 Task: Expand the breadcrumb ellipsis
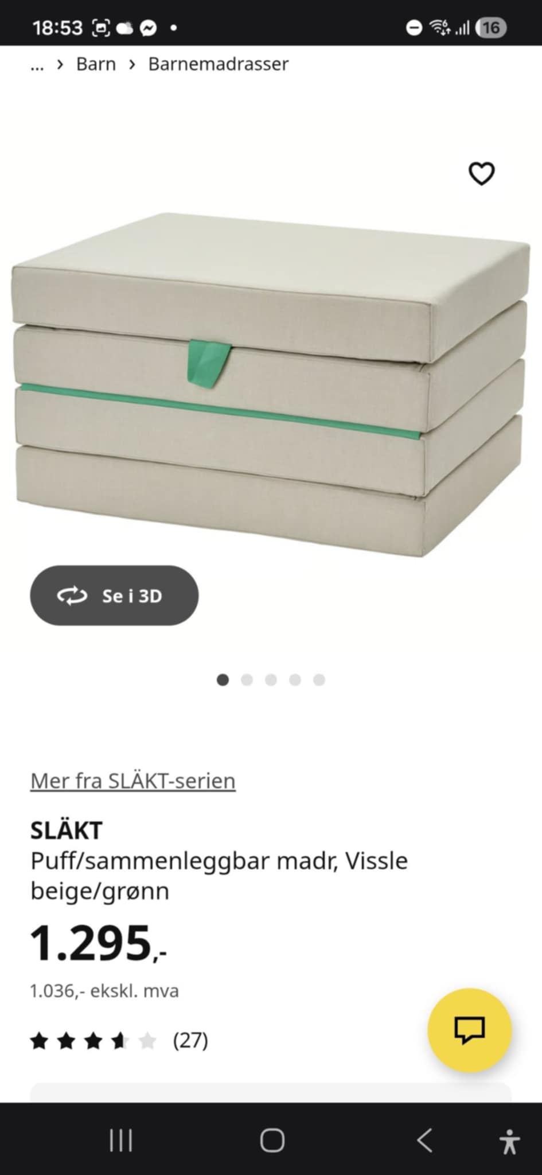37,64
